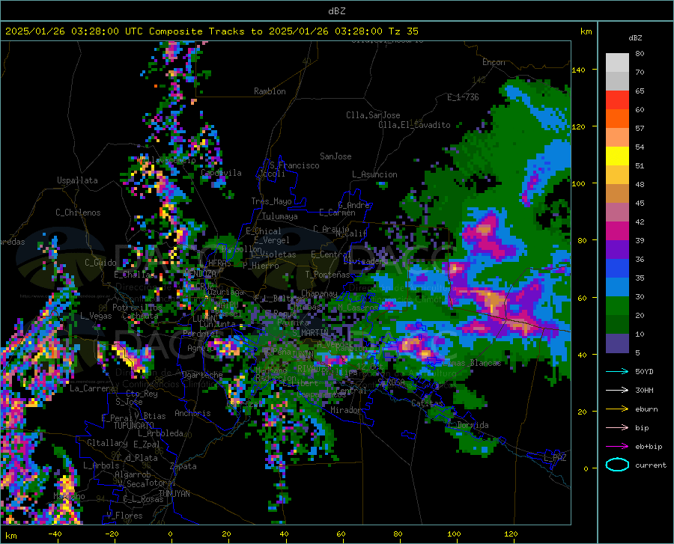This screenshot has width=674, height=544.
Task: Click the 'Tz 35' threshold text
Action: tap(403, 31)
